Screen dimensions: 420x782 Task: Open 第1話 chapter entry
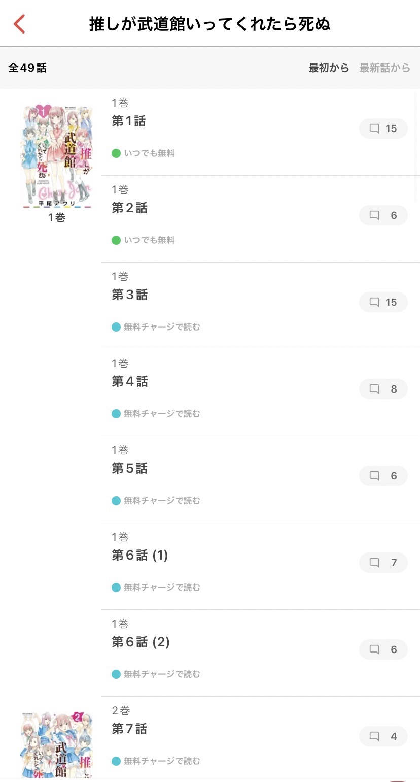pyautogui.click(x=129, y=121)
